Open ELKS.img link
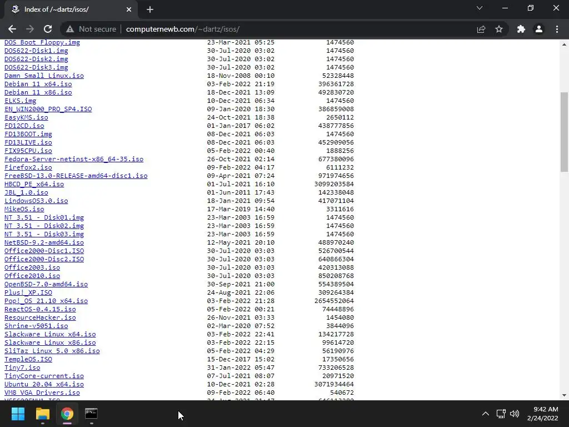 [21, 101]
